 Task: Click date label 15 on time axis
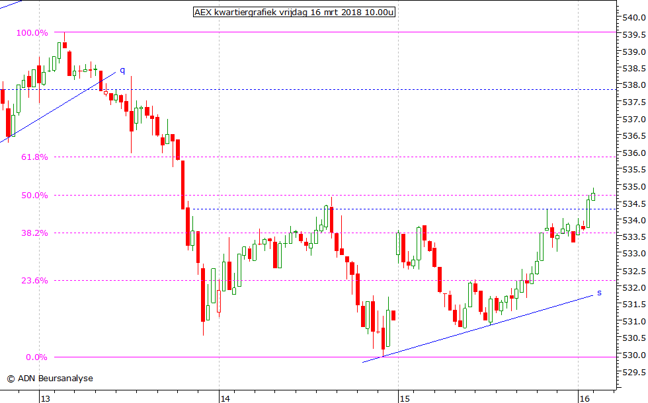point(405,398)
